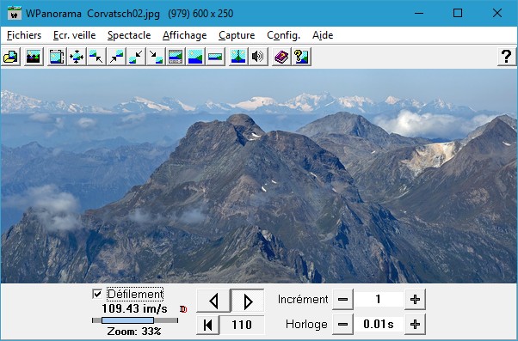
Task: Click the WPanorama app icon in the title bar
Action: (15, 14)
